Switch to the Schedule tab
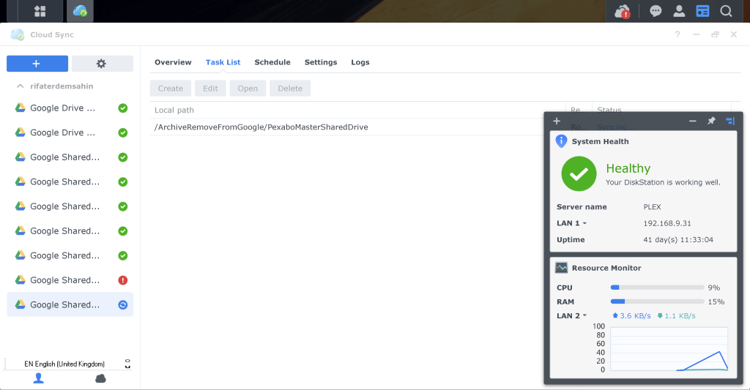 272,62
